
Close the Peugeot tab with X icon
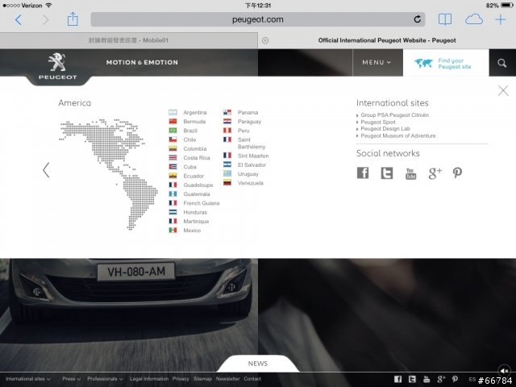(265, 40)
